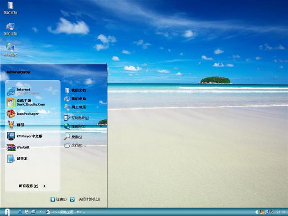Select 搜索(S) in the Start menu

[x=76, y=137]
